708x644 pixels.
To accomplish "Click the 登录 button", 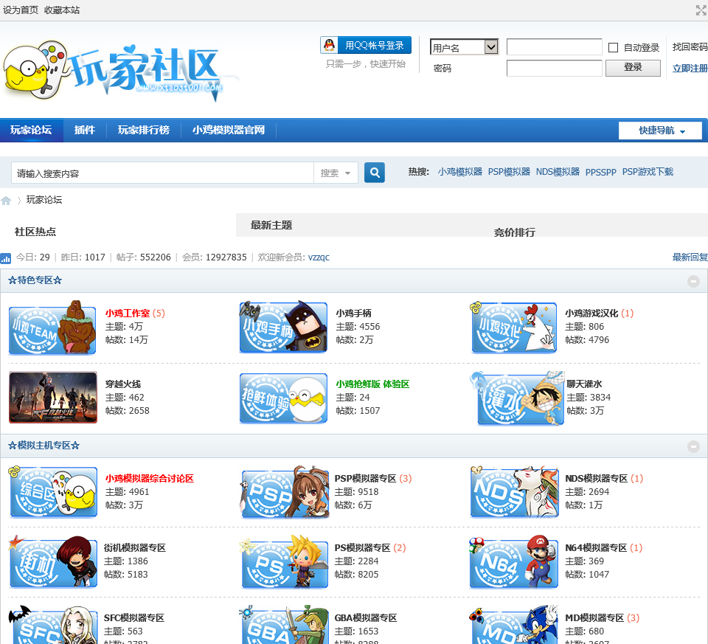I will 633,67.
